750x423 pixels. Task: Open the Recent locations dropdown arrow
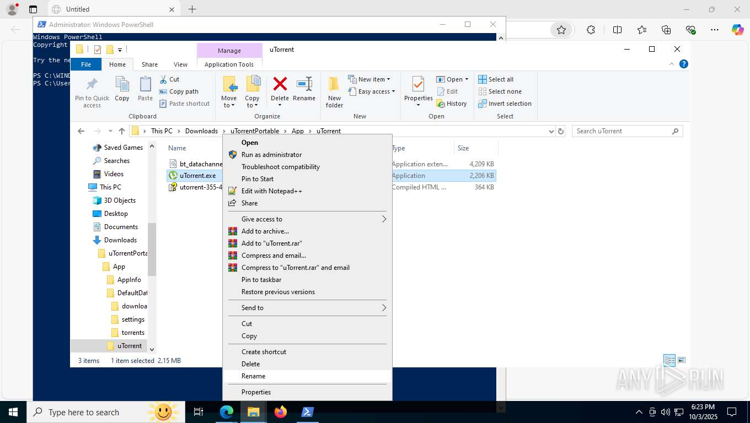[x=110, y=131]
